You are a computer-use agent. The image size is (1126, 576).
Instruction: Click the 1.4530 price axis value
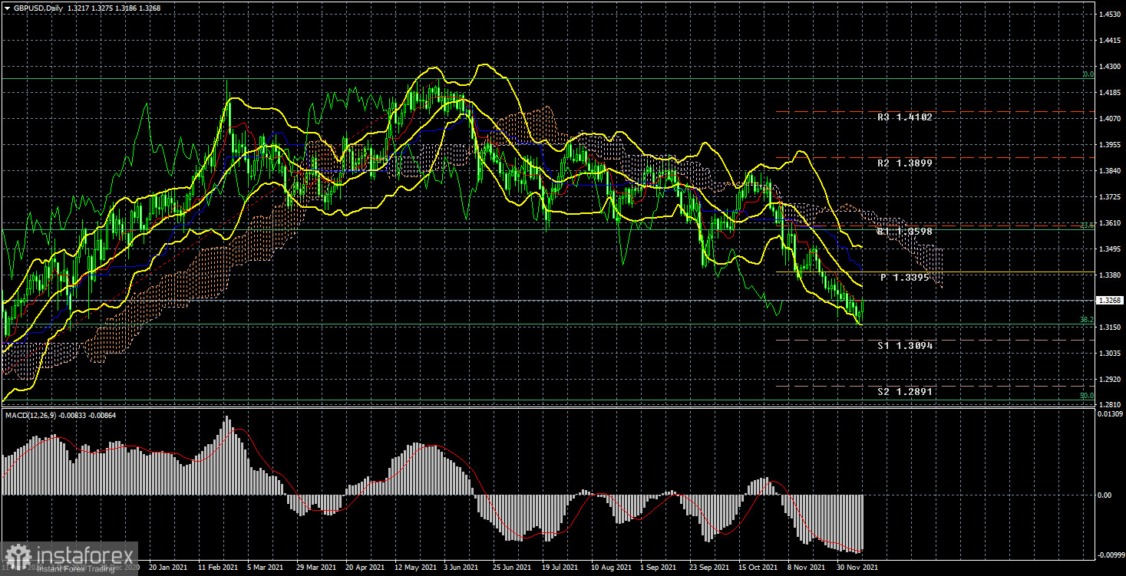click(1110, 15)
